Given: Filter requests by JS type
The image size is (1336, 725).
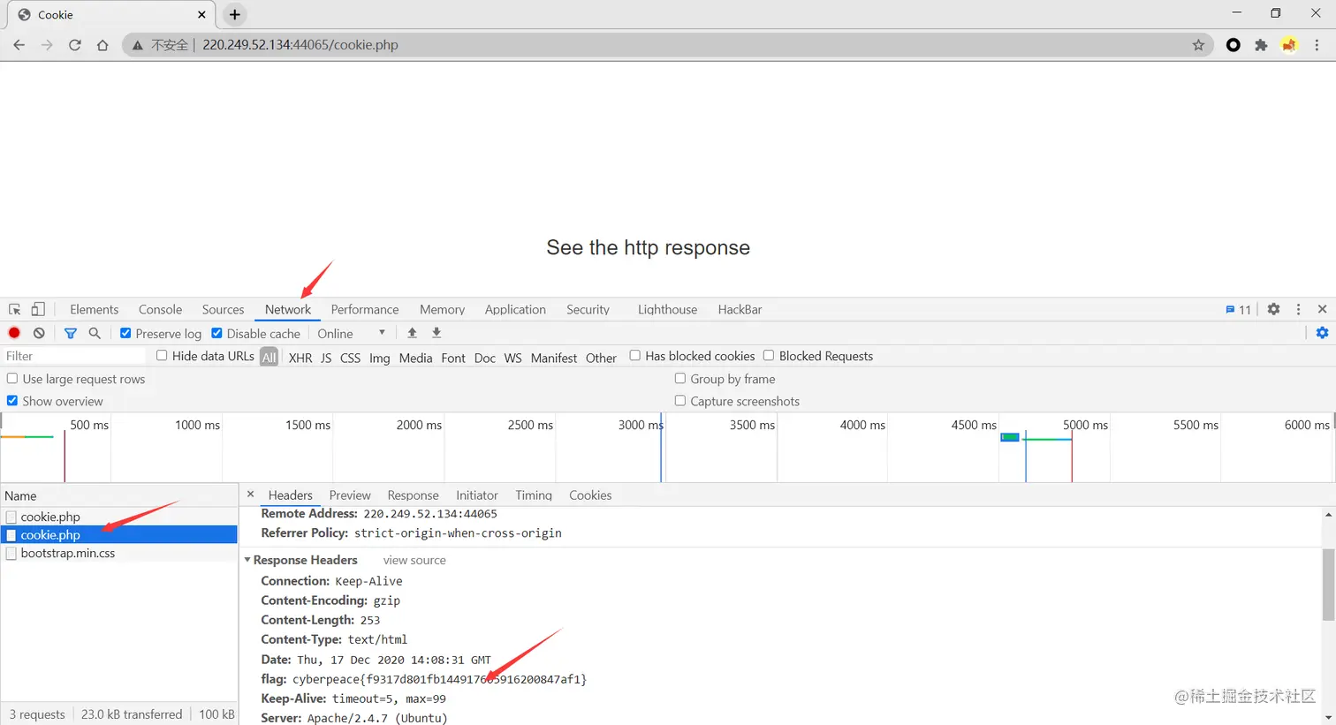Looking at the screenshot, I should click(x=326, y=358).
